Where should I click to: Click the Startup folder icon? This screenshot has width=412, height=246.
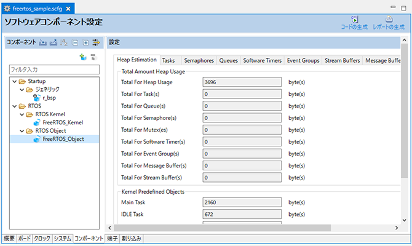pos(22,81)
